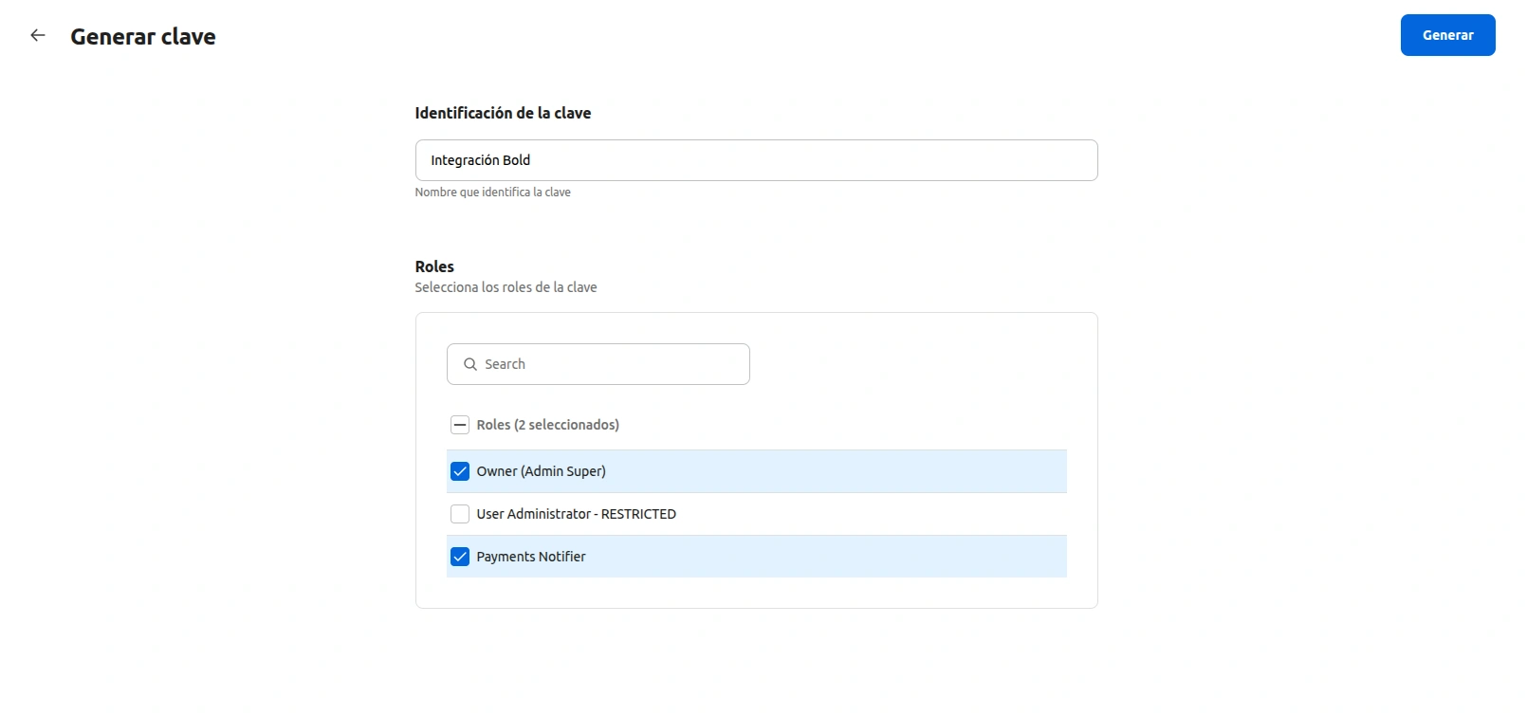1527x715 pixels.
Task: Click the field containing "Integración Bold"
Action: click(x=755, y=160)
